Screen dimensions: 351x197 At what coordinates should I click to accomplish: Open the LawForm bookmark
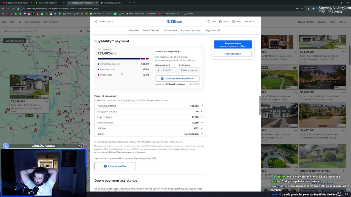point(151,14)
